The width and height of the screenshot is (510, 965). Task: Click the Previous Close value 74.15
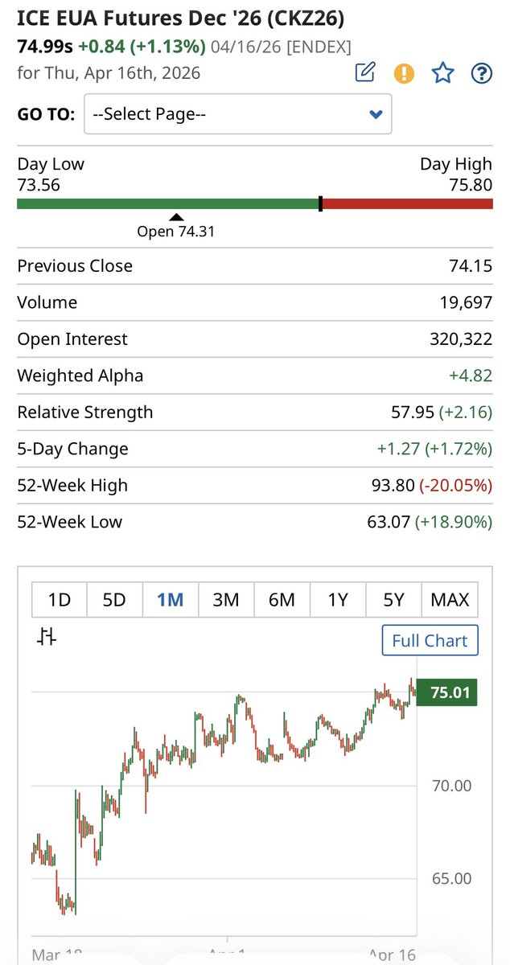pyautogui.click(x=471, y=266)
